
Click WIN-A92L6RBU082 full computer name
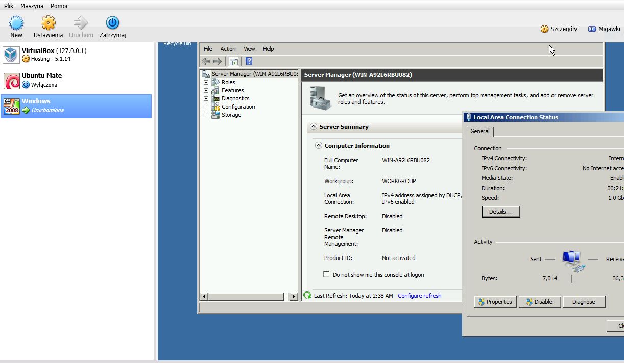point(406,160)
